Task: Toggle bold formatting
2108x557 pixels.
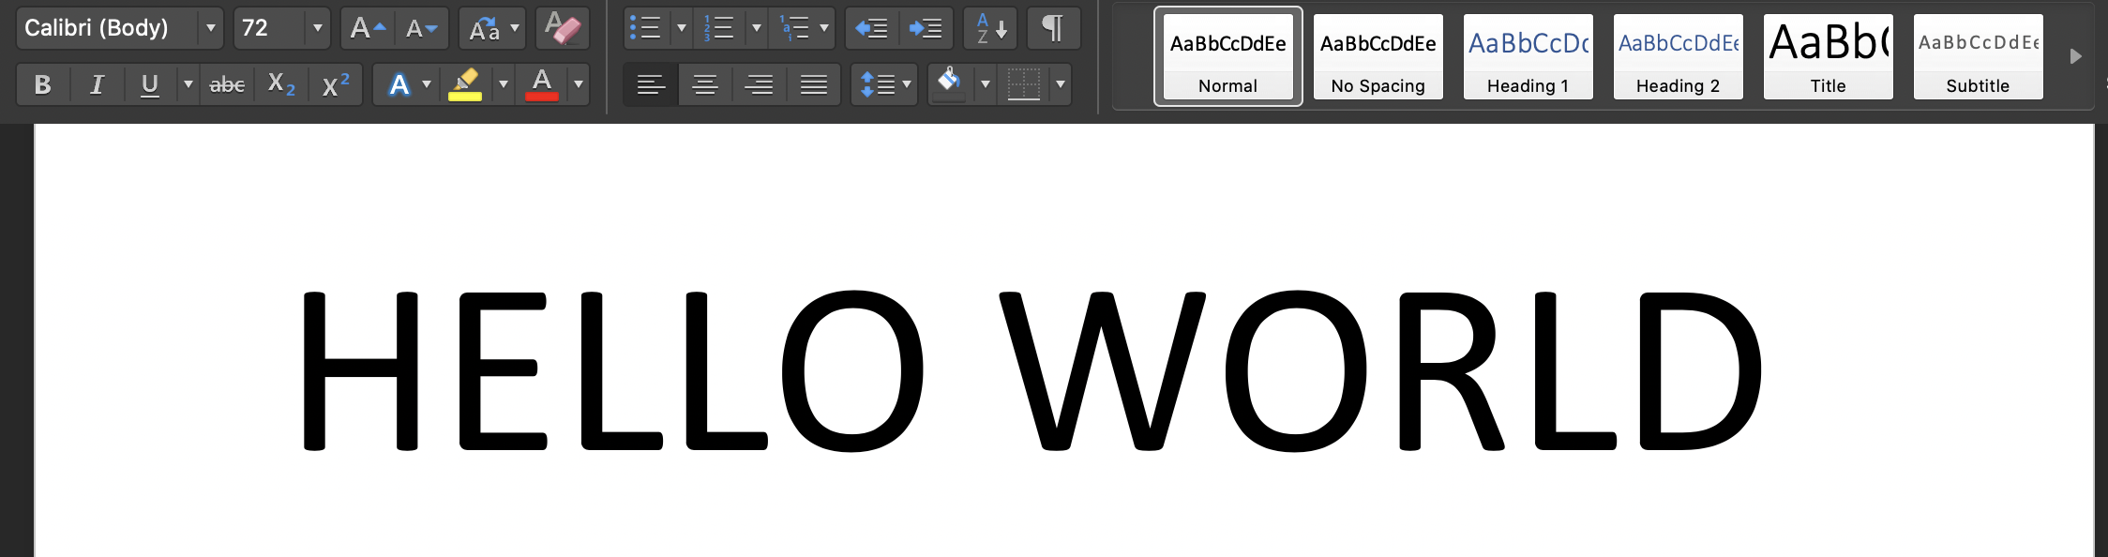Action: point(42,84)
